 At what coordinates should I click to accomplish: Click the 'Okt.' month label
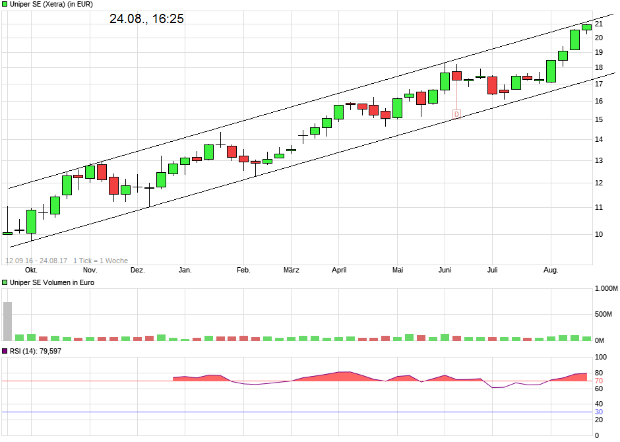coord(31,270)
